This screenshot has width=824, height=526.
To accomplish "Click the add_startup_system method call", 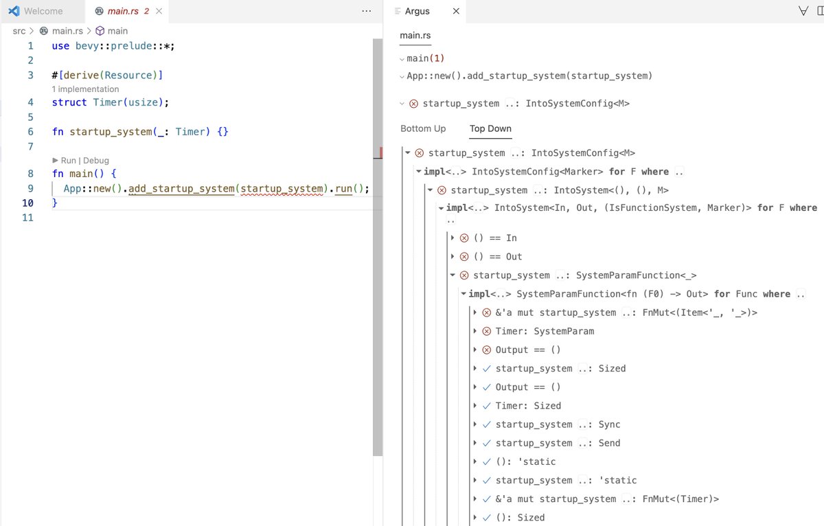I will click(x=181, y=188).
